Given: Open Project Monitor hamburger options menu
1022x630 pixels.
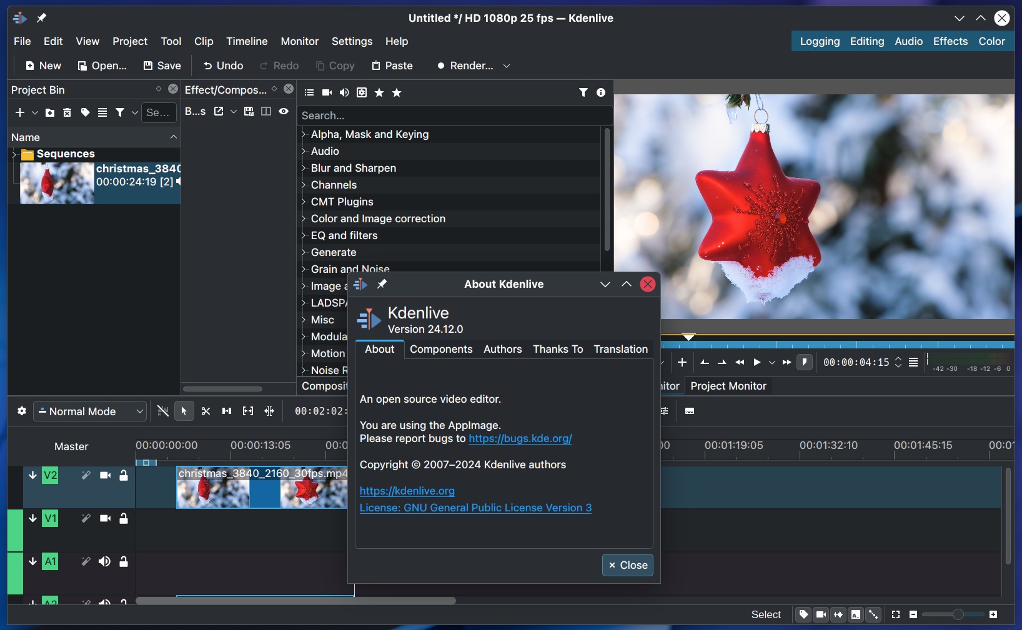Looking at the screenshot, I should point(913,362).
